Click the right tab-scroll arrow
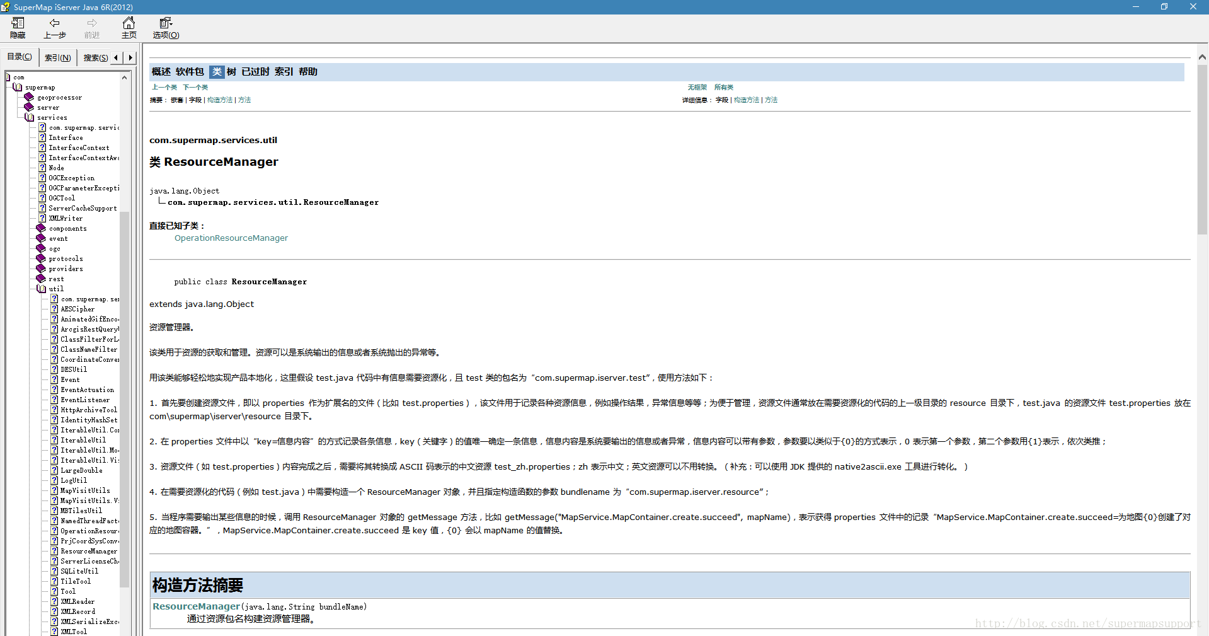 coord(130,57)
